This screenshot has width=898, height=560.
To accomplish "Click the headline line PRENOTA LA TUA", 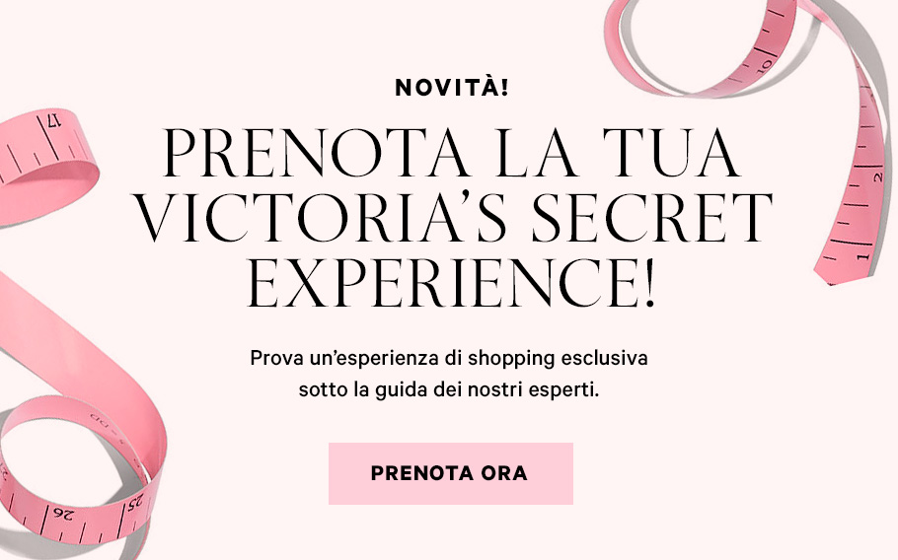I will [x=451, y=153].
